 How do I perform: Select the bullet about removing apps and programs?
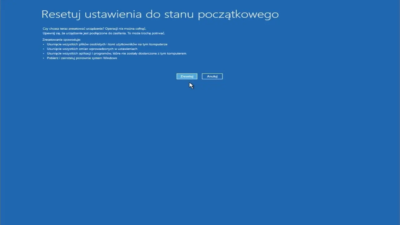click(117, 53)
